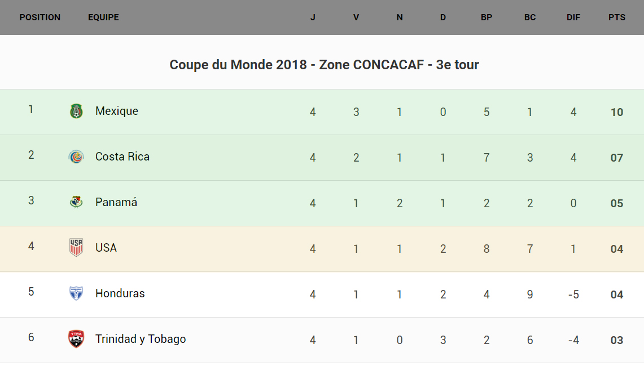Open the Mexique team name link
Screen dimensions: 644x366
[117, 111]
